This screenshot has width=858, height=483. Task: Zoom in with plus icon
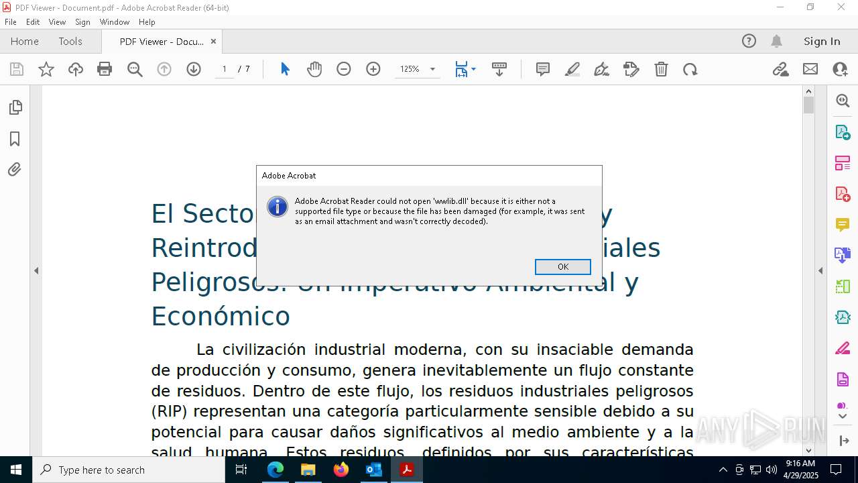pos(373,69)
